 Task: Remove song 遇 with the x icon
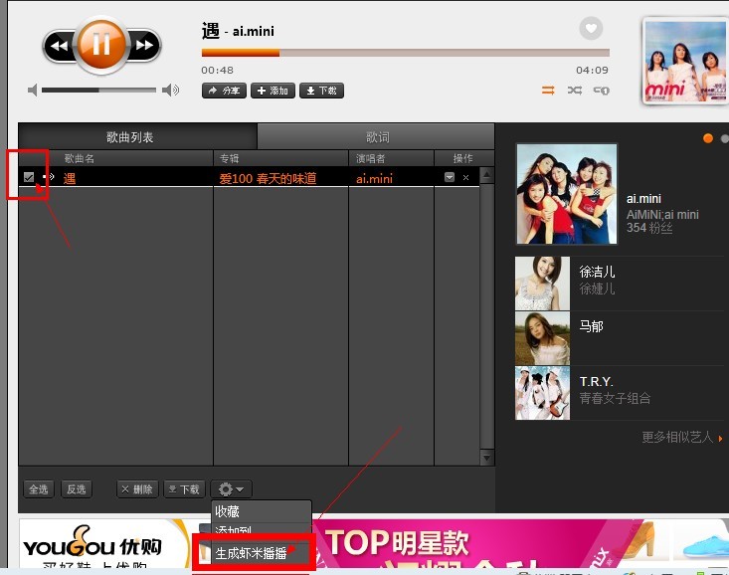(465, 177)
